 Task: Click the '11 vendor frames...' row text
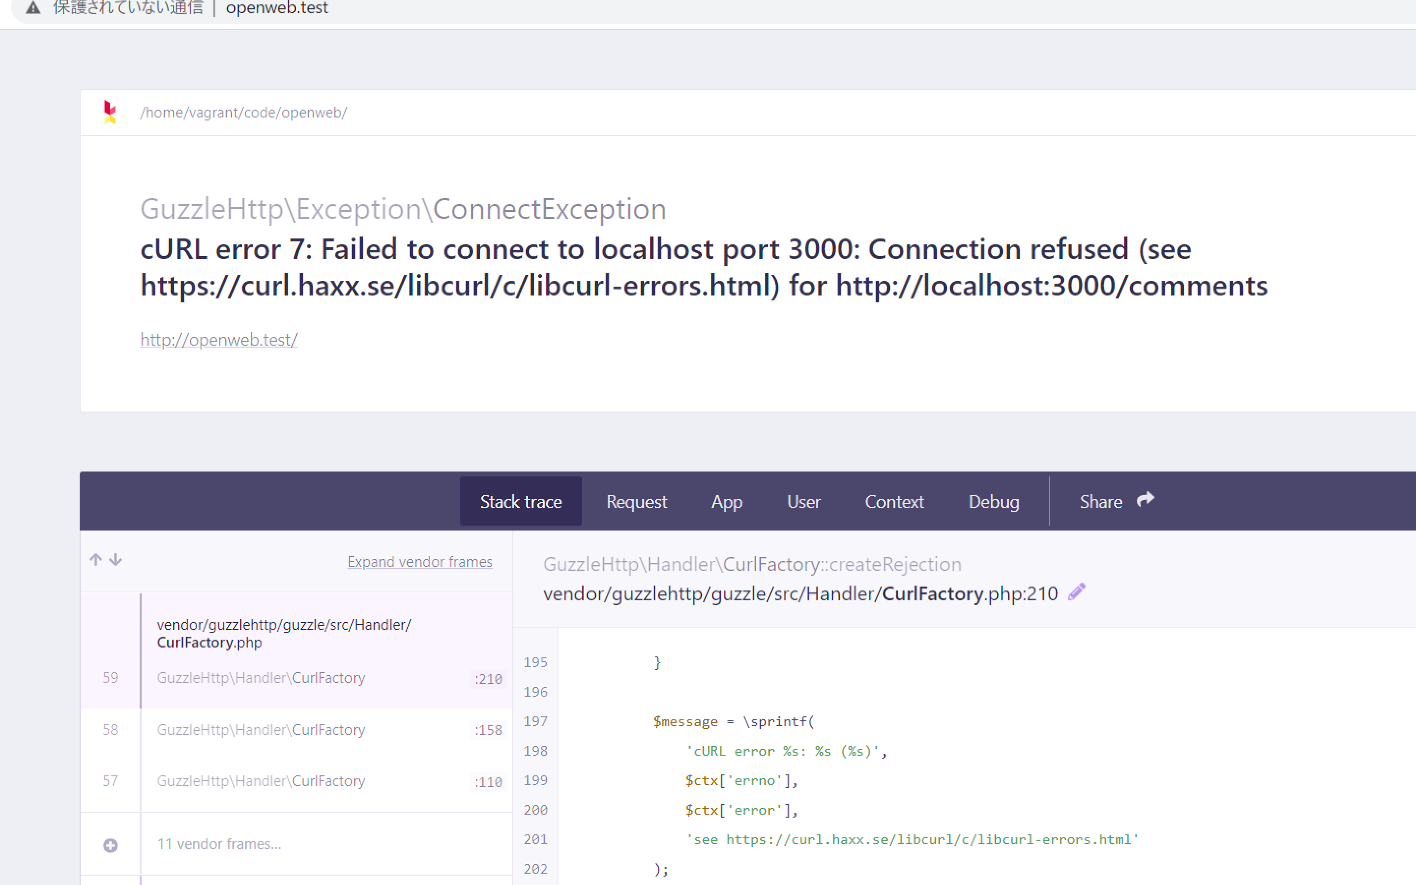(219, 843)
